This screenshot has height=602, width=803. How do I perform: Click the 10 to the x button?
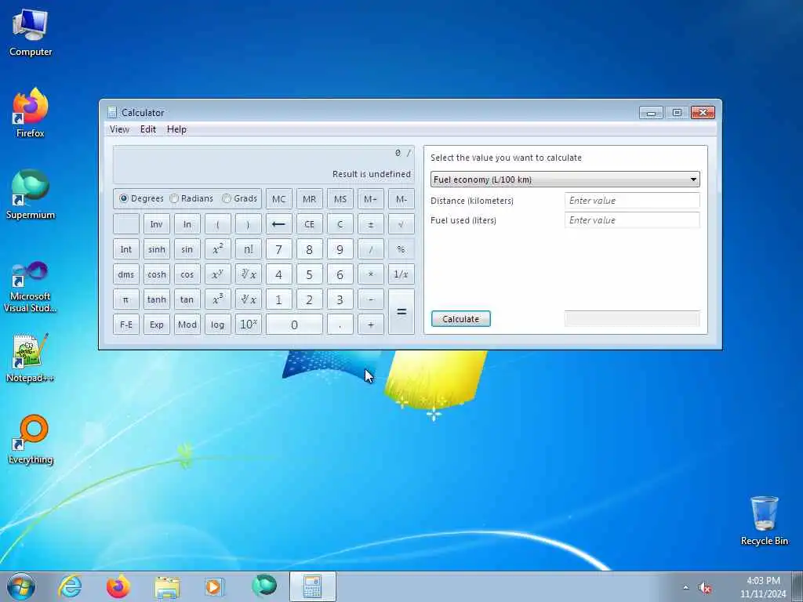pyautogui.click(x=249, y=325)
